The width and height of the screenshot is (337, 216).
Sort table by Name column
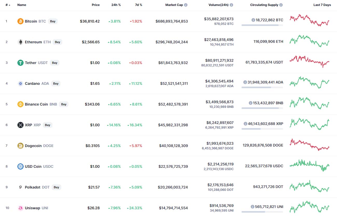point(22,5)
